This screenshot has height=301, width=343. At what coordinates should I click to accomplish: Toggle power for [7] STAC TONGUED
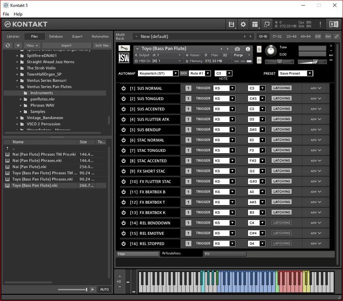click(x=123, y=150)
